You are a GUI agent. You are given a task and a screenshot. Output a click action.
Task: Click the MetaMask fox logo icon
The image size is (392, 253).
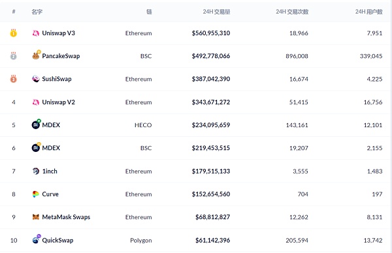pos(36,217)
